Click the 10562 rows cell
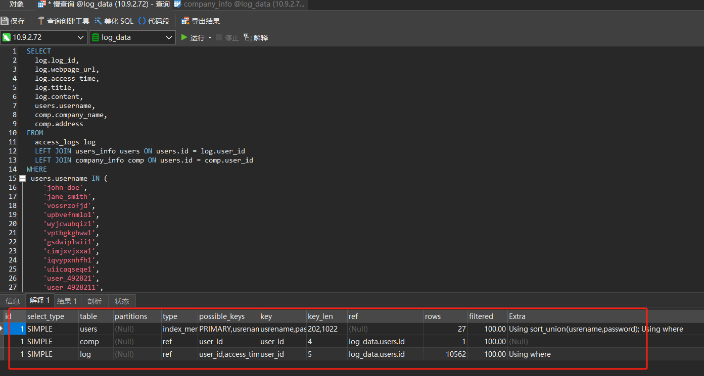This screenshot has width=704, height=376. tap(446, 354)
